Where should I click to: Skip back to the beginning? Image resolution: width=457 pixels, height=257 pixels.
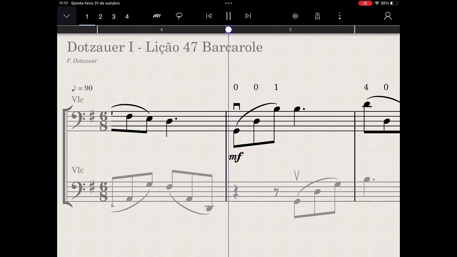(x=209, y=16)
